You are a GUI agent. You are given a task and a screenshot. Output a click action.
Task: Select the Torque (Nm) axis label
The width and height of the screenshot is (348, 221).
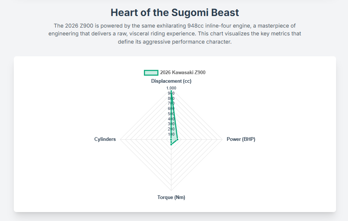(171, 198)
